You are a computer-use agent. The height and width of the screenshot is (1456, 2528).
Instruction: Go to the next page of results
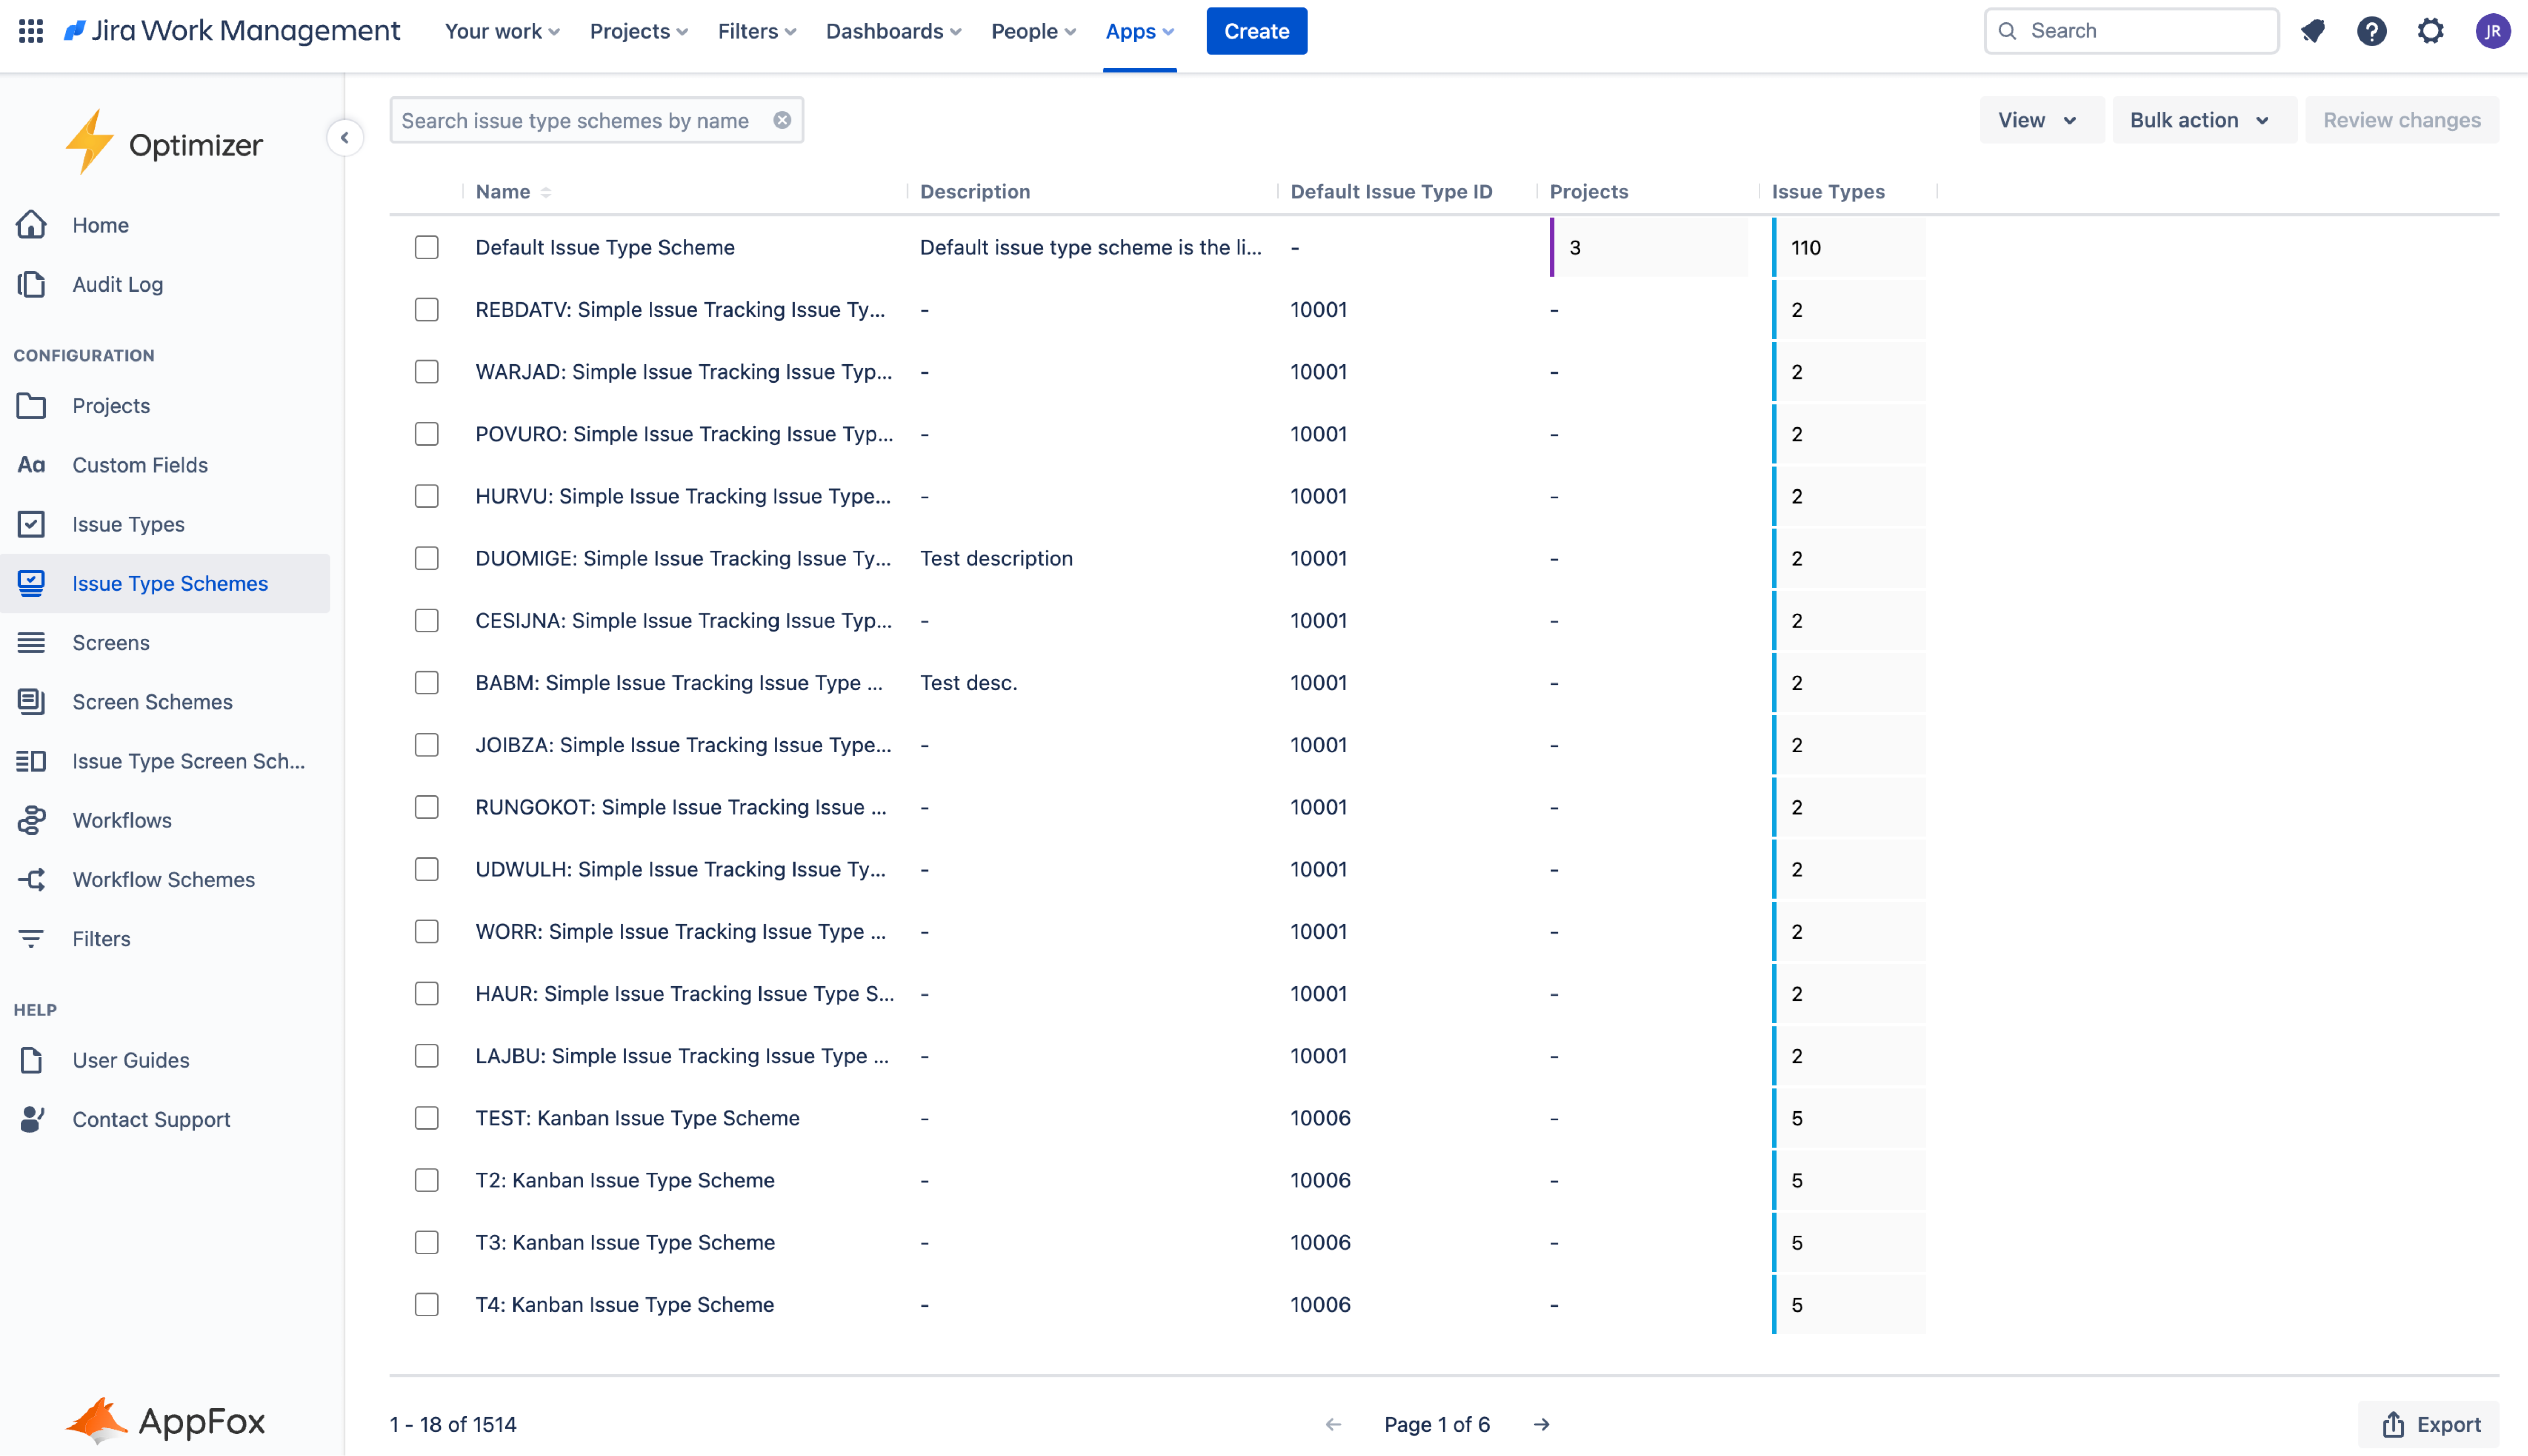click(1542, 1424)
